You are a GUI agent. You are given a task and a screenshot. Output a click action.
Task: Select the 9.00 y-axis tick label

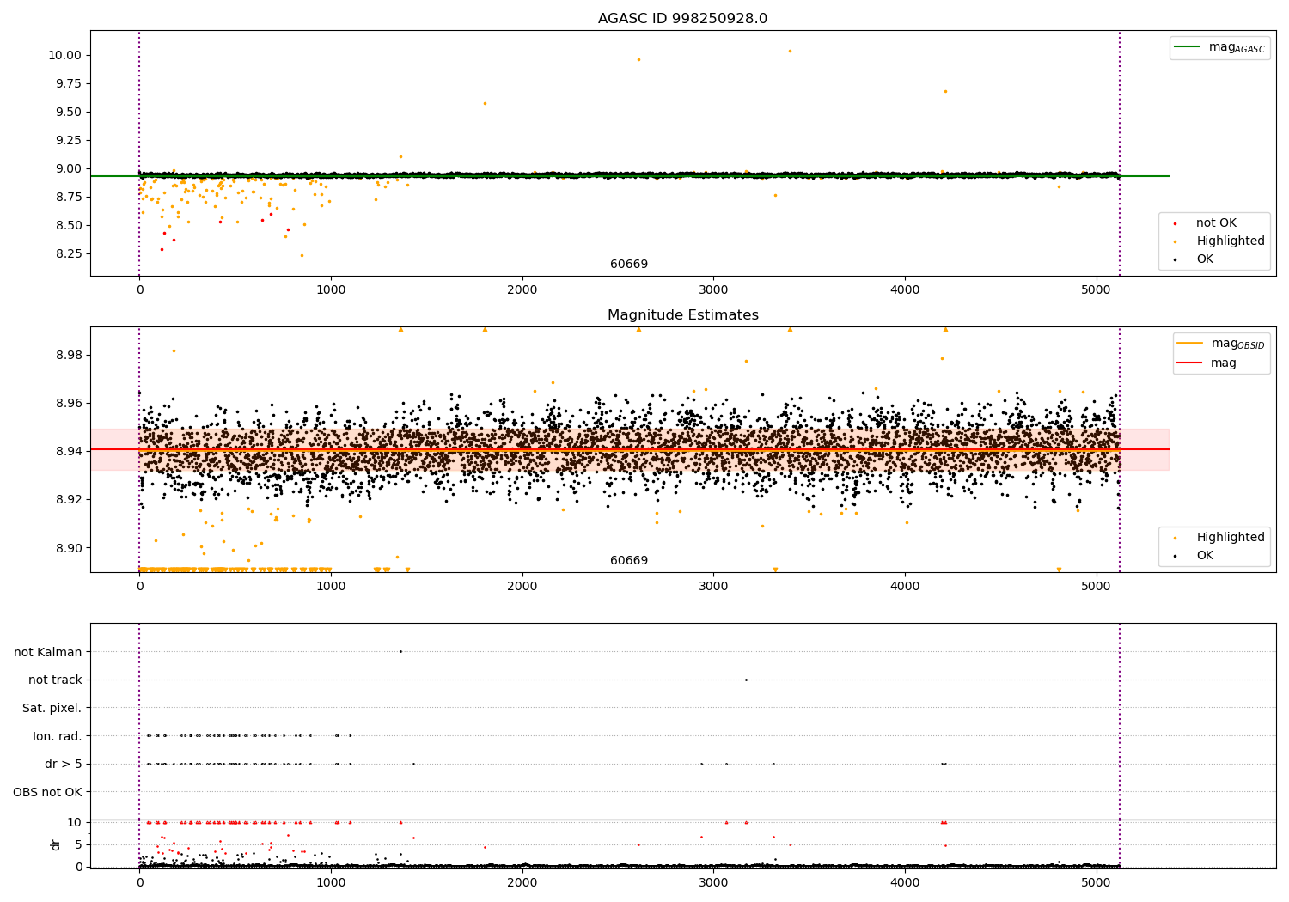tap(68, 168)
